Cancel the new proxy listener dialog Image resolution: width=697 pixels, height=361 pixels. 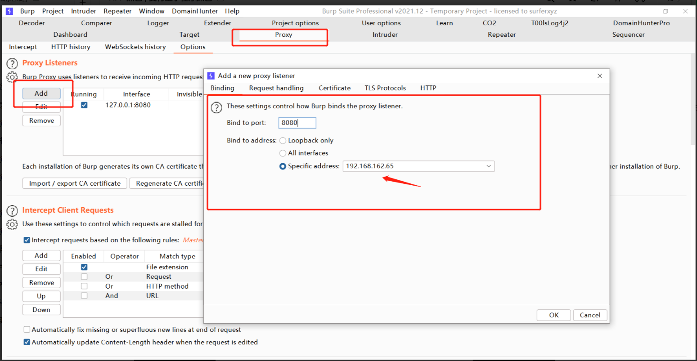pos(590,315)
